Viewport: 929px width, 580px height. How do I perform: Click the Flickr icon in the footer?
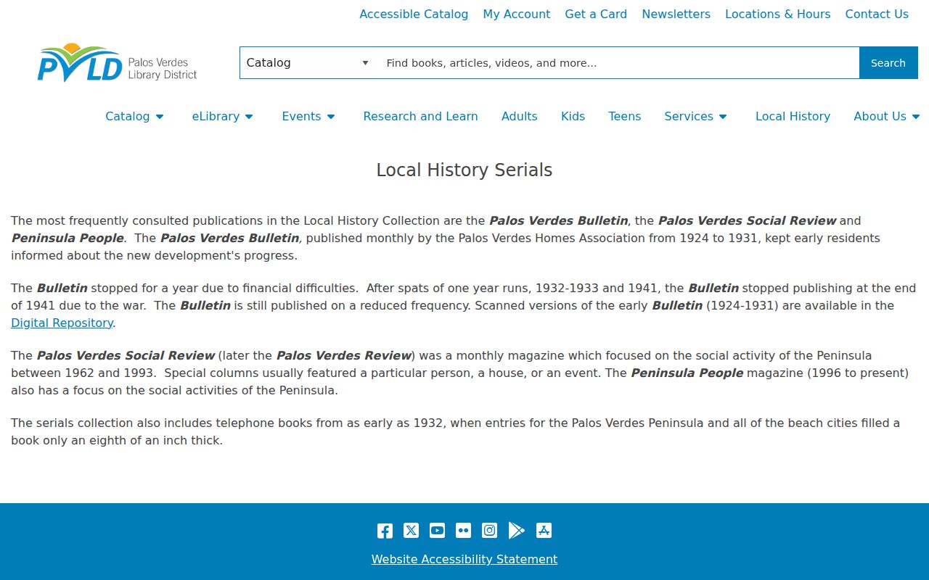(x=463, y=531)
